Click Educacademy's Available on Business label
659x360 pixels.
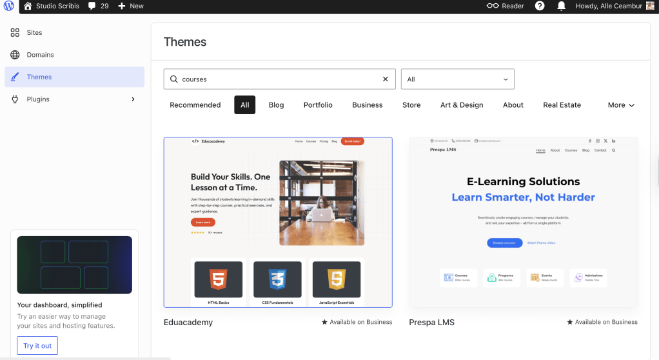[x=357, y=322]
